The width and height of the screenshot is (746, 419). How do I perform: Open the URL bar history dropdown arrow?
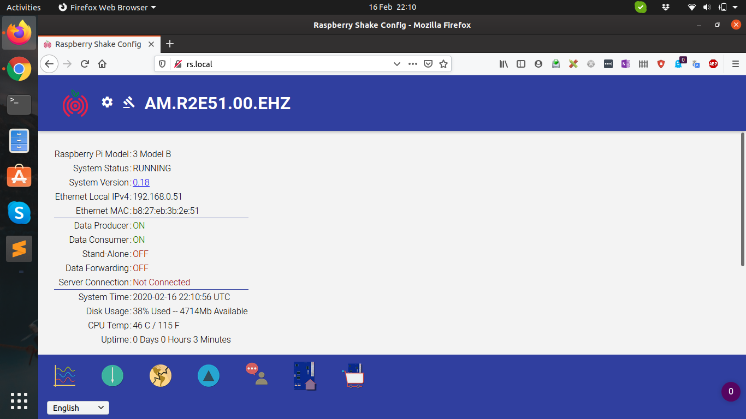(397, 64)
